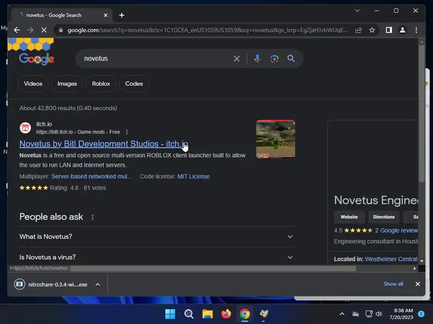This screenshot has width=433, height=324.
Task: Open a new tab with the plus button
Action: pyautogui.click(x=122, y=15)
